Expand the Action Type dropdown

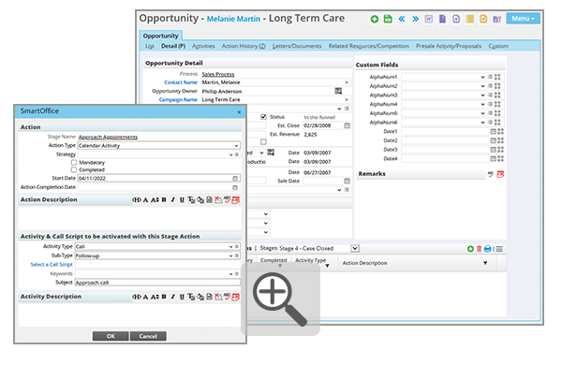[236, 146]
